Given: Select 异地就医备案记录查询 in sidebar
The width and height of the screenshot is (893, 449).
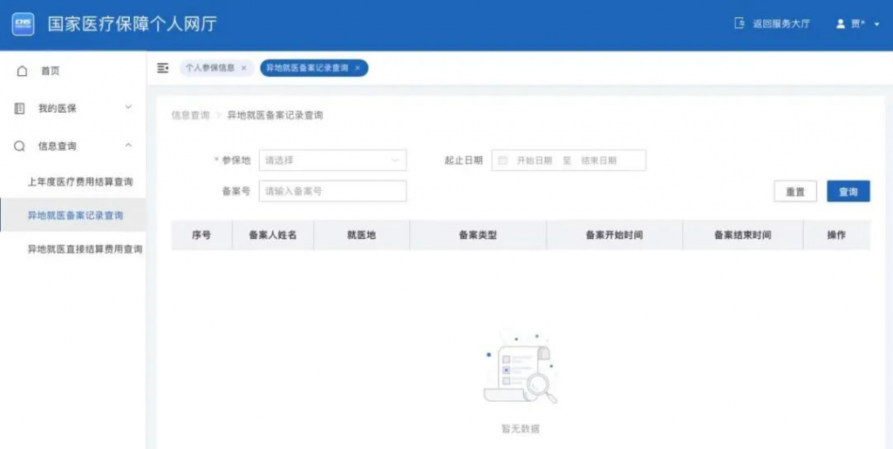Looking at the screenshot, I should [73, 215].
